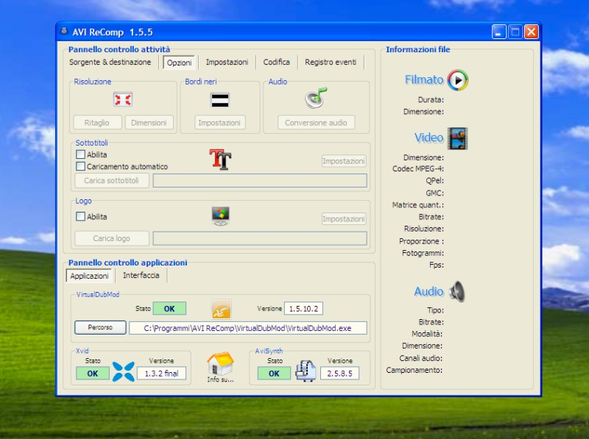This screenshot has width=589, height=439.
Task: Click the Conversione audio button
Action: (316, 123)
